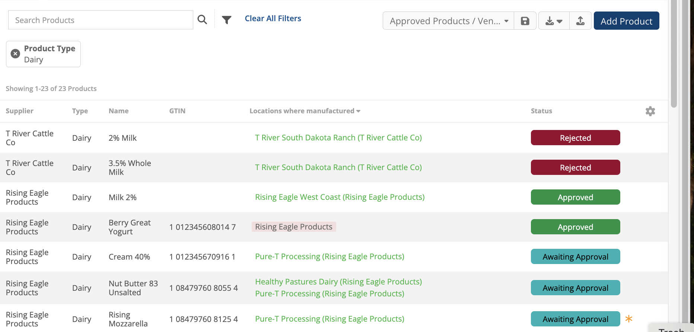
Task: Open Pure-T Processing link for Cream 40%
Action: (330, 257)
